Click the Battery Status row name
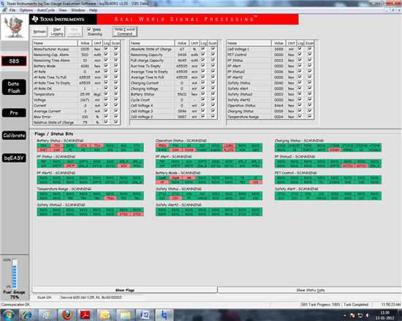 (x=143, y=94)
